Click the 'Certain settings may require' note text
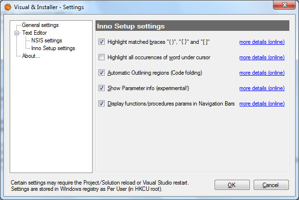The height and width of the screenshot is (200, 299). [100, 183]
